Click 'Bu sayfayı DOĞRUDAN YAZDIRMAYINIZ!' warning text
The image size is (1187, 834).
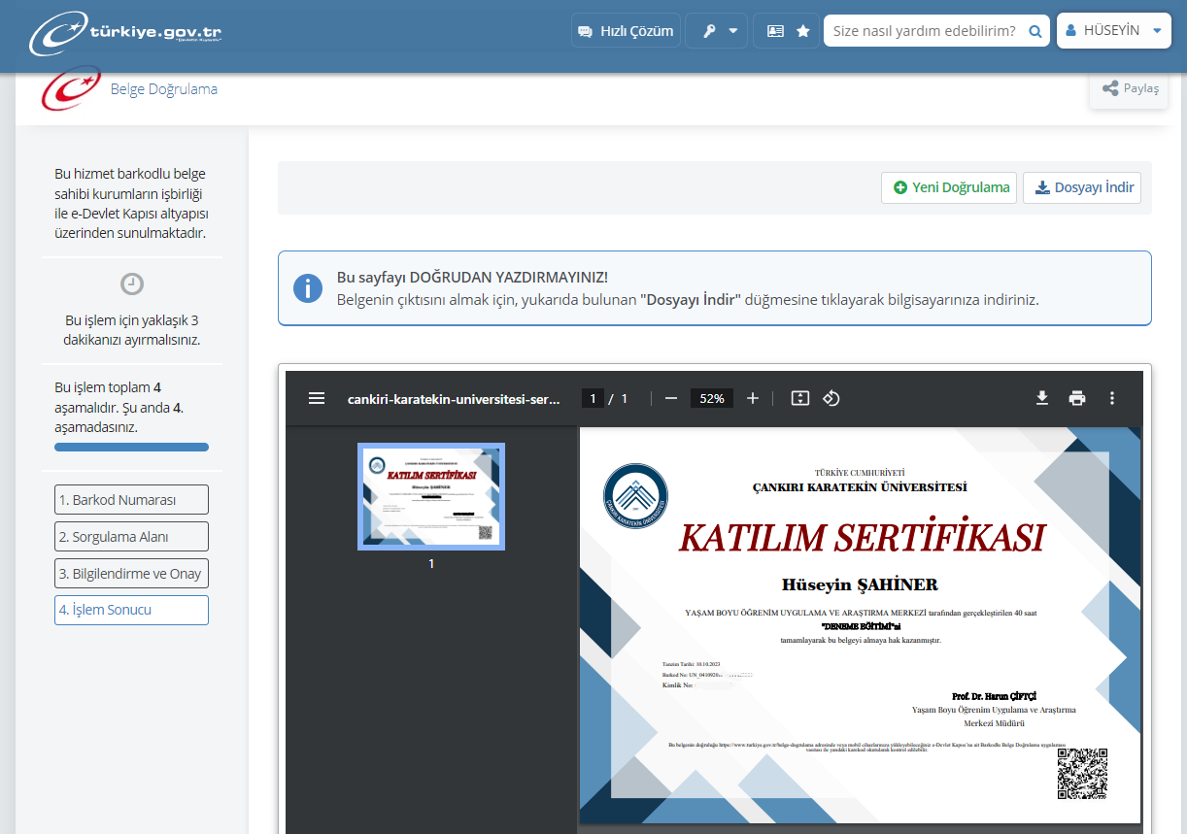(x=473, y=278)
